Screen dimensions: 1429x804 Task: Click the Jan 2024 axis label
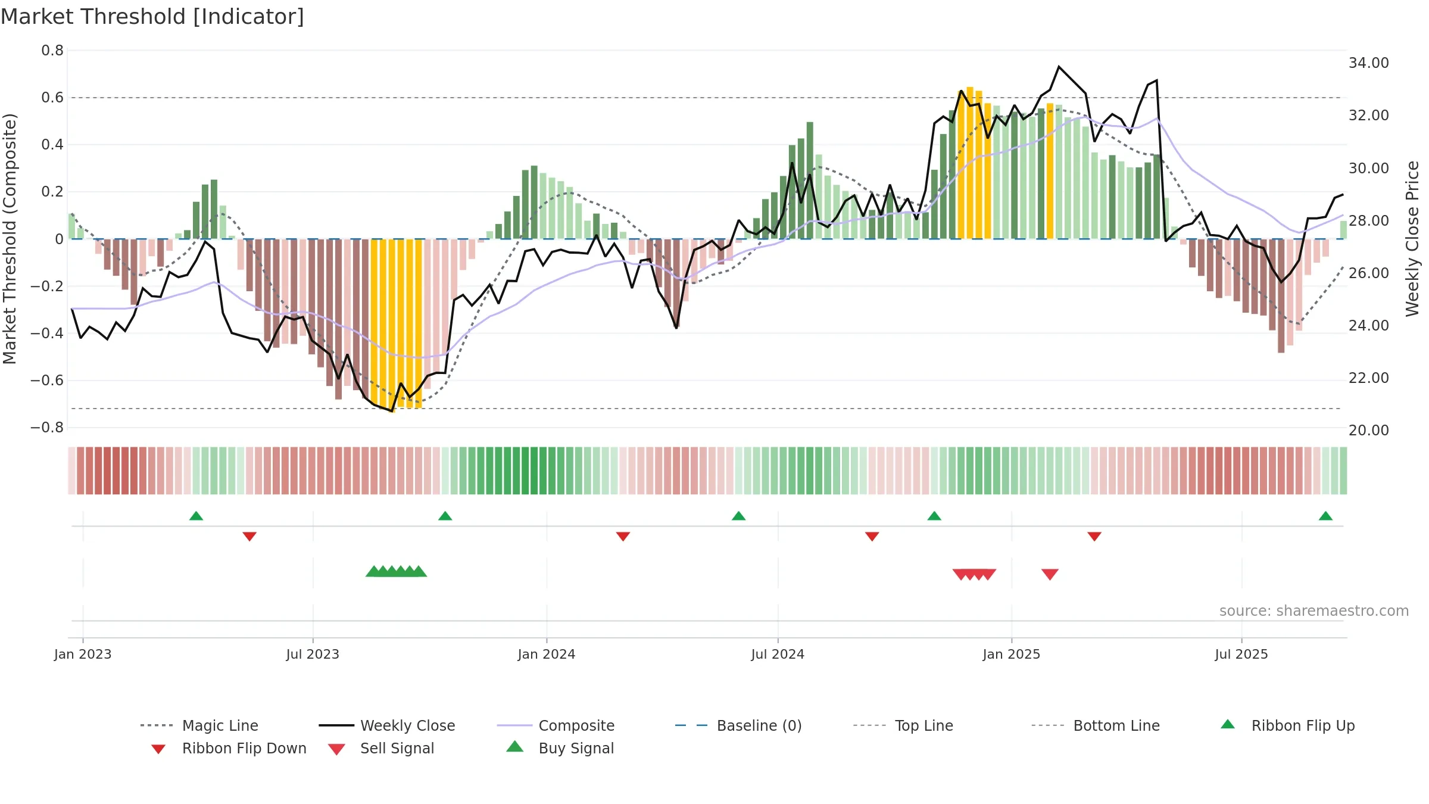coord(547,654)
